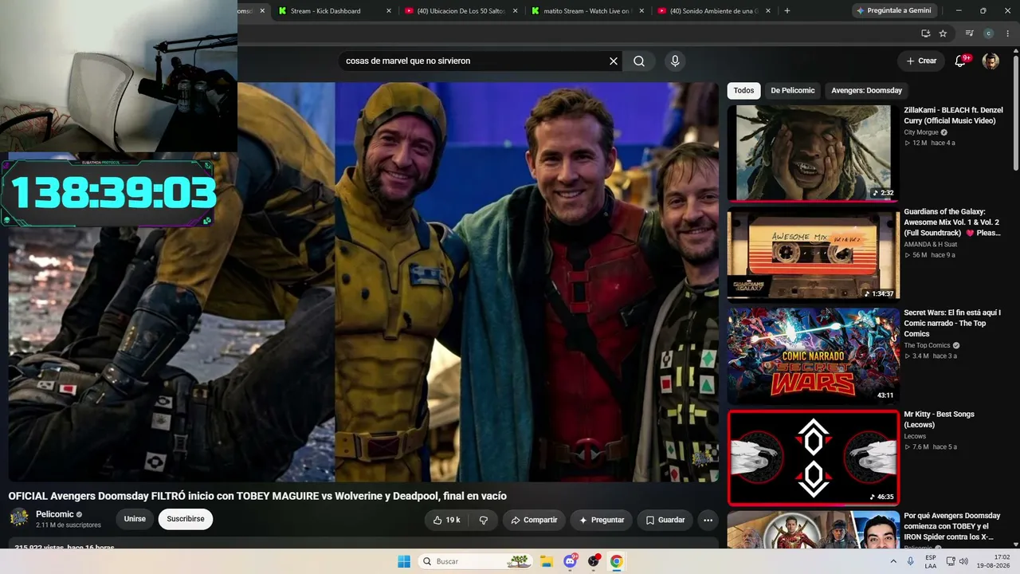Click the Unirse button
The image size is (1020, 574).
tap(135, 519)
